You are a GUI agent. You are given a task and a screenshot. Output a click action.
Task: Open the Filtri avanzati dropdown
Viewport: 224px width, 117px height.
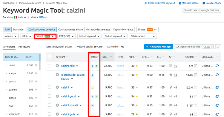[143, 36]
